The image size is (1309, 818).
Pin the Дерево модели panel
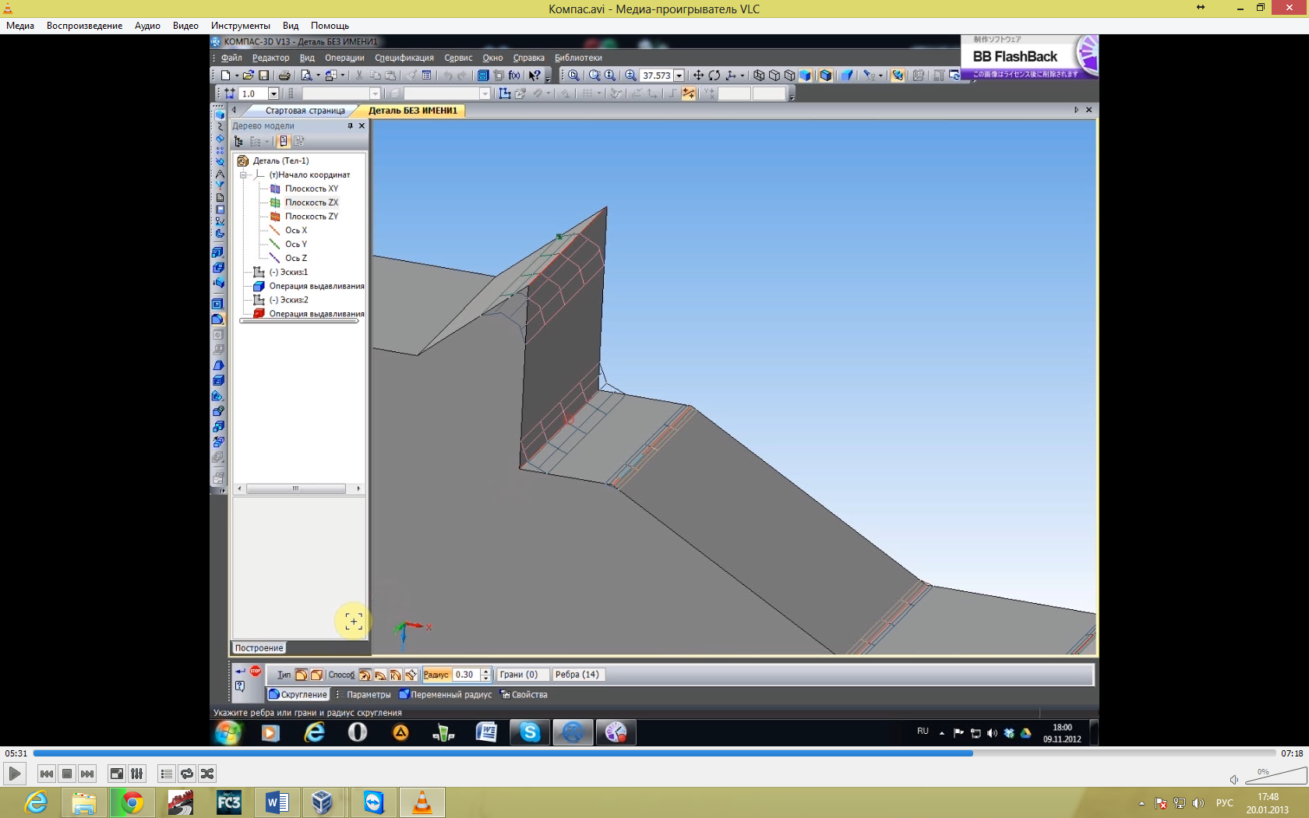pyautogui.click(x=350, y=125)
